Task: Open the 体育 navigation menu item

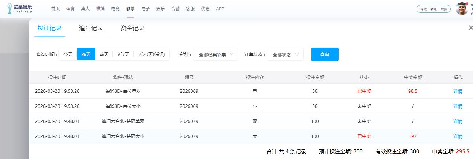Action: (x=70, y=9)
